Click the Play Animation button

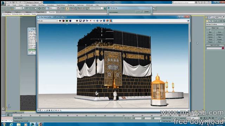207,118
